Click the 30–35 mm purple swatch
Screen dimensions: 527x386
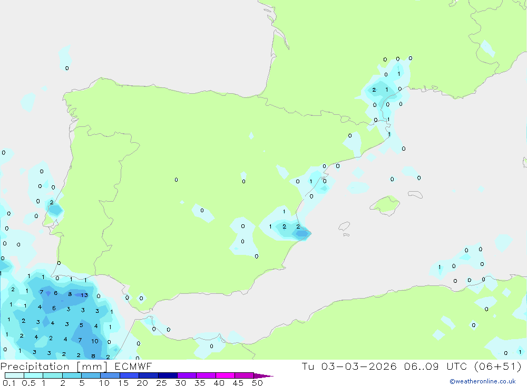(187, 375)
